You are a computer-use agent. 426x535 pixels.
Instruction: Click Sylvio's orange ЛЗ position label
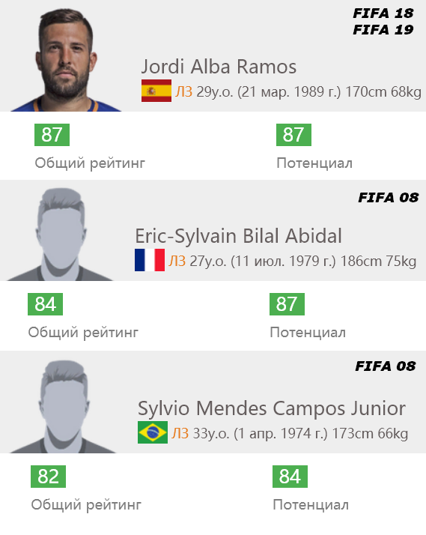[180, 434]
